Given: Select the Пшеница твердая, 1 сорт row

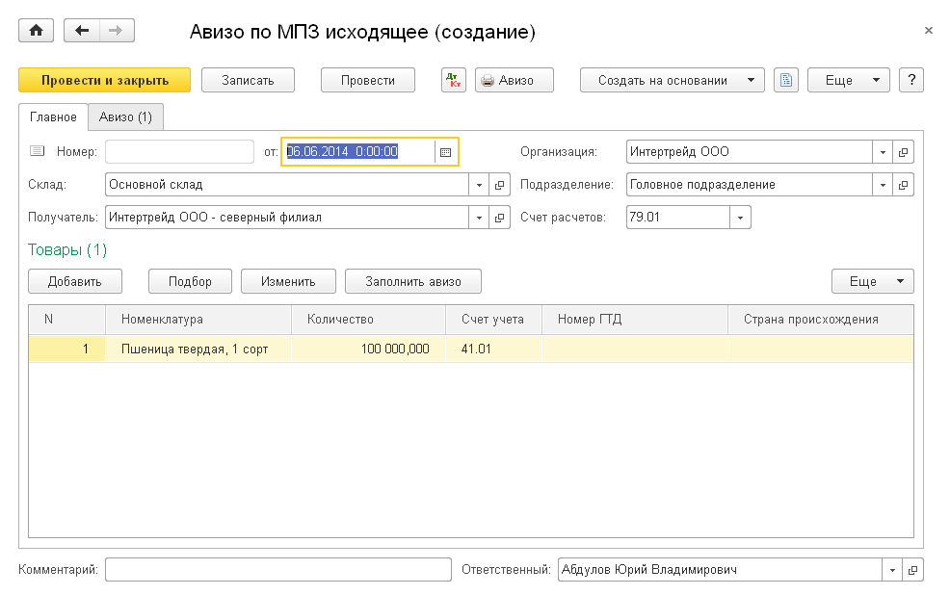Looking at the screenshot, I should 193,349.
